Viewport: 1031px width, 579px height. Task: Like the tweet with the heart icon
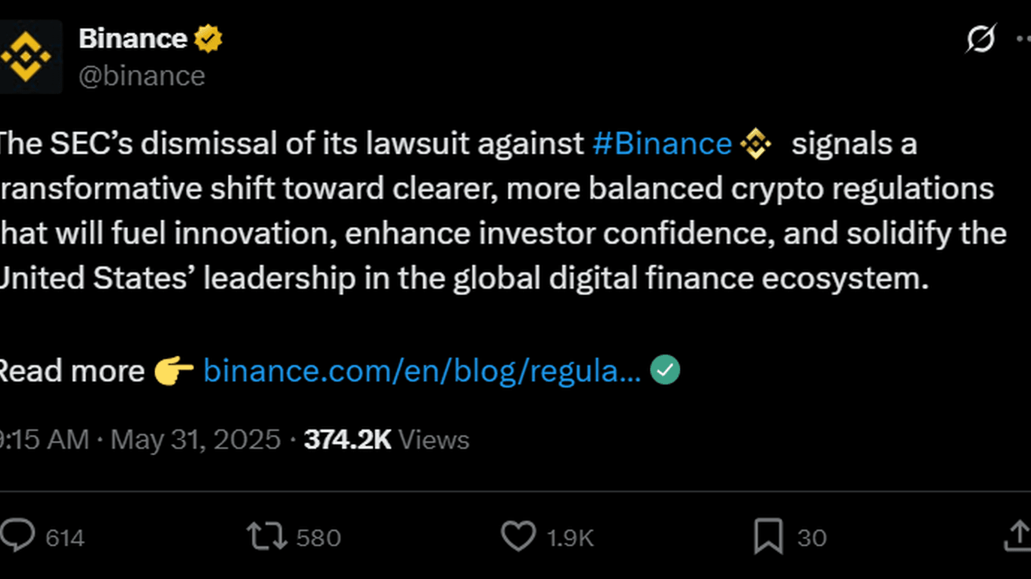pyautogui.click(x=519, y=537)
